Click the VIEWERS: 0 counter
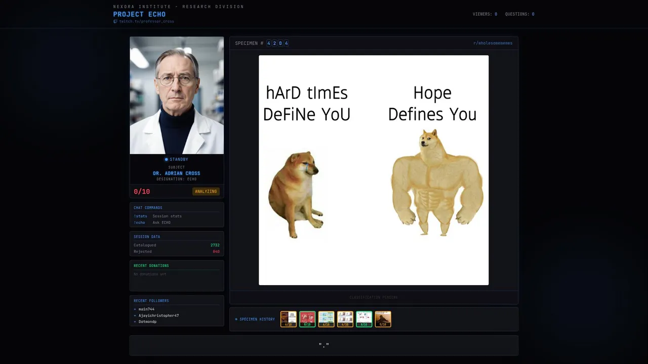This screenshot has width=648, height=364. click(x=485, y=14)
